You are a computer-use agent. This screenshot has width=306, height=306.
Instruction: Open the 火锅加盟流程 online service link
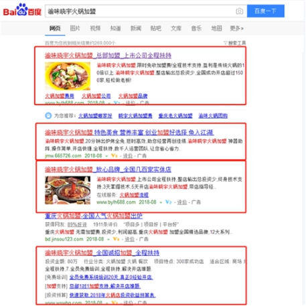[134, 195]
